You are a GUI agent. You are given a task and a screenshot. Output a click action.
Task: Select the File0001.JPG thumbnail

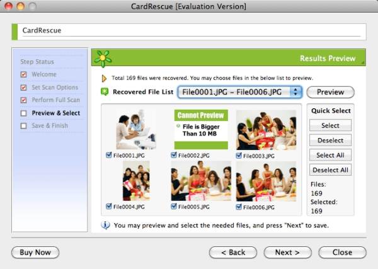pyautogui.click(x=136, y=129)
